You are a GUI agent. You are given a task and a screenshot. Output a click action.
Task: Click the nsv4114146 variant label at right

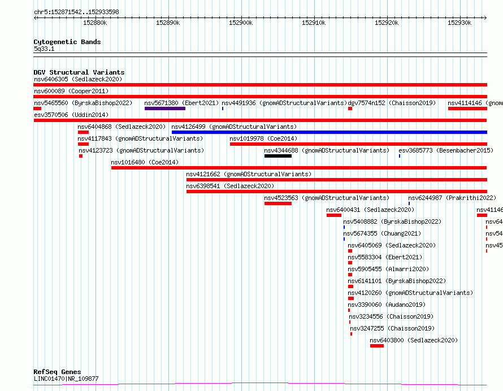pyautogui.click(x=475, y=103)
